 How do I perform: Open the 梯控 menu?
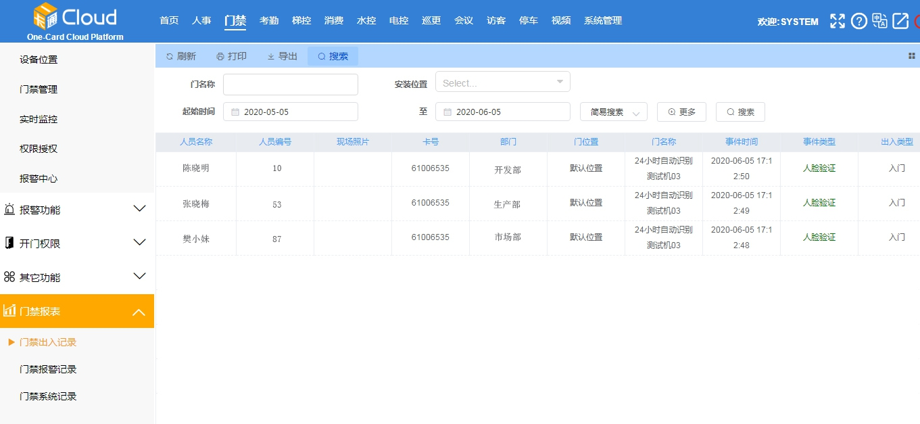coord(301,21)
